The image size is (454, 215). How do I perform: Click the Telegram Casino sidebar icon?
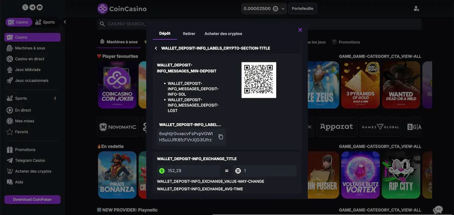click(x=10, y=161)
